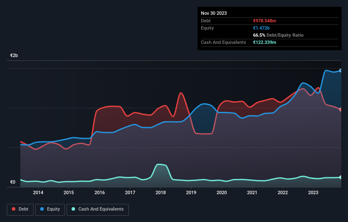Click the 2022 x-axis label
348x222 pixels.
tap(283, 192)
